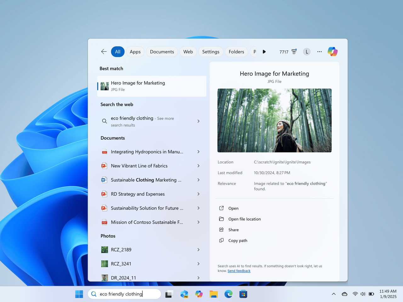The height and width of the screenshot is (302, 403).
Task: Launch Microsoft Edge from the taskbar
Action: 229,294
